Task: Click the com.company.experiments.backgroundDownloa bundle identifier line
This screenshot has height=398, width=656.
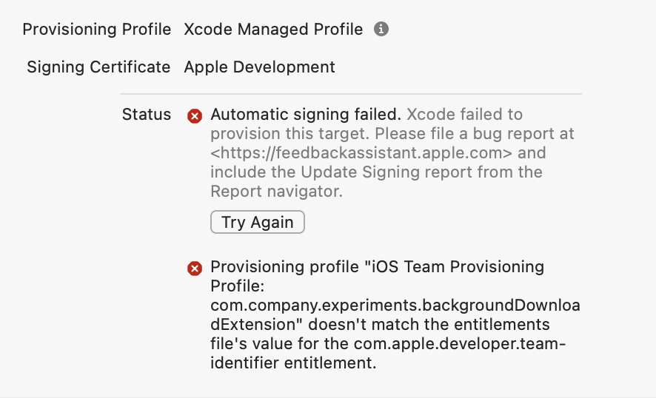Action: click(x=395, y=305)
